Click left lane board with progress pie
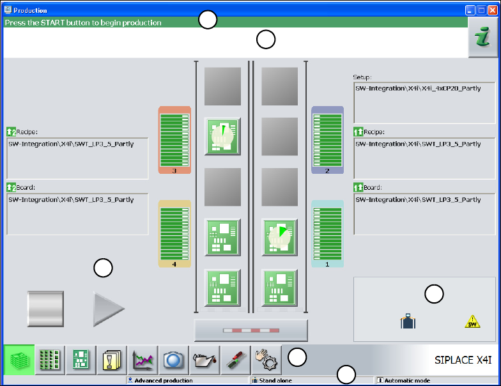Screen dimensions: 501x386 tap(222, 137)
